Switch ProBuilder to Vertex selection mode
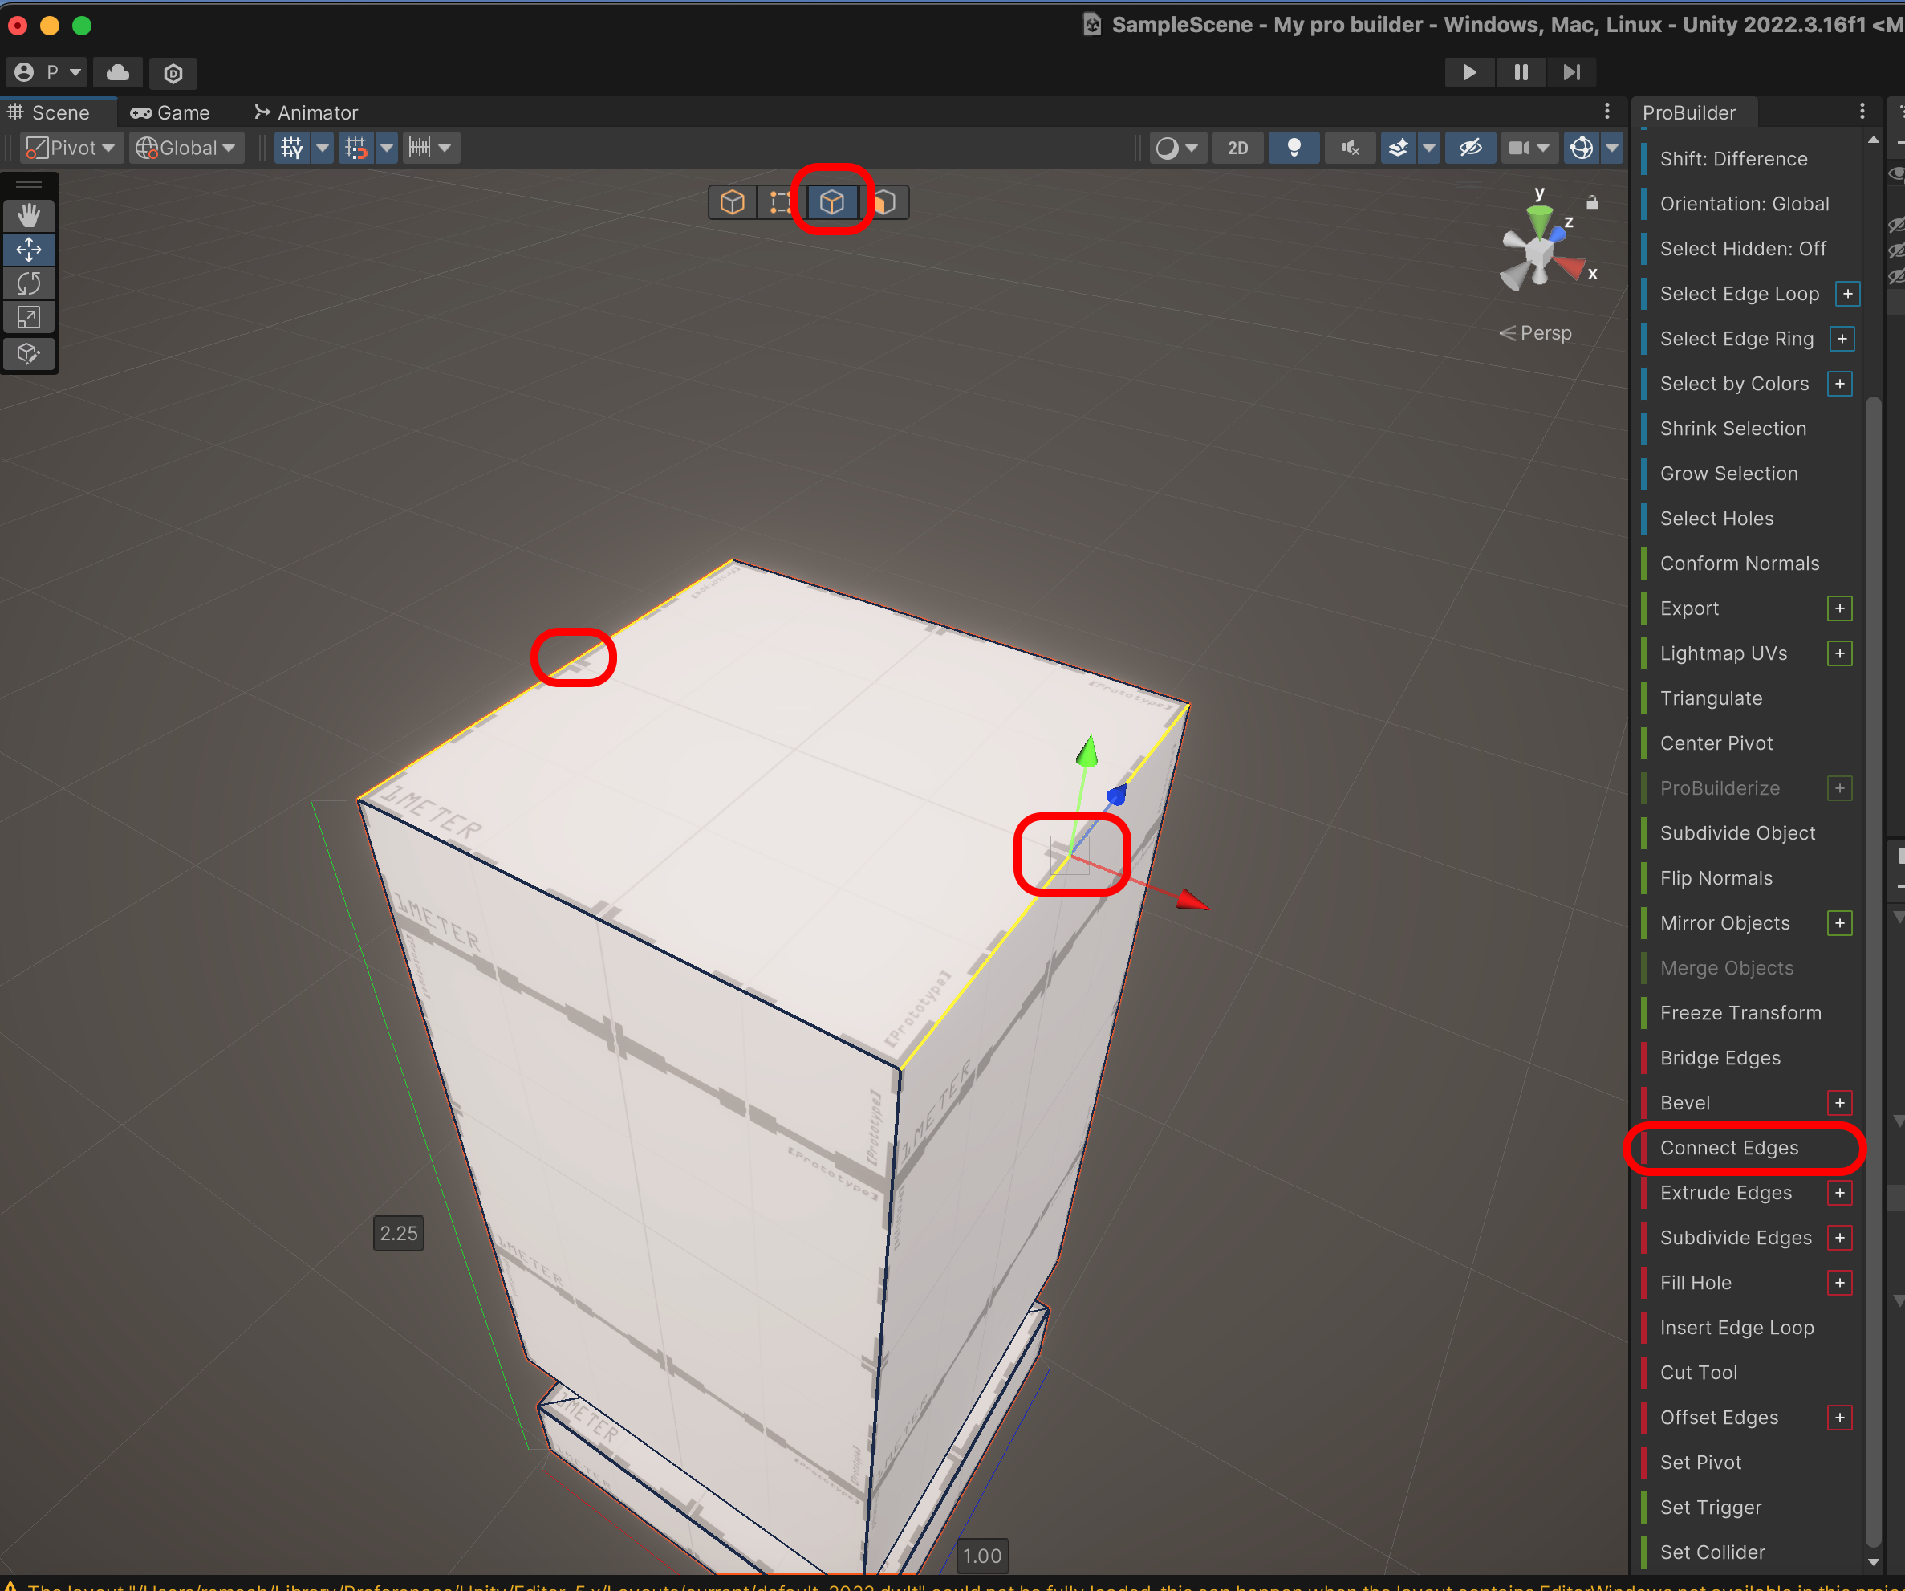This screenshot has height=1591, width=1905. pyautogui.click(x=779, y=201)
